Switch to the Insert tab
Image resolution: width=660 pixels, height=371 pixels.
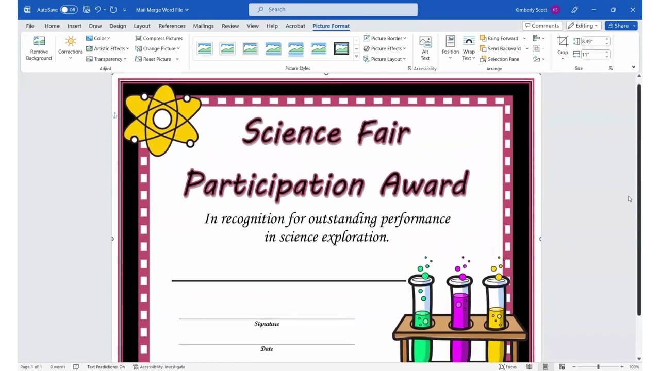(74, 26)
